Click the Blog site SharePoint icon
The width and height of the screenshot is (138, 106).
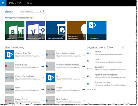(x=51, y=78)
